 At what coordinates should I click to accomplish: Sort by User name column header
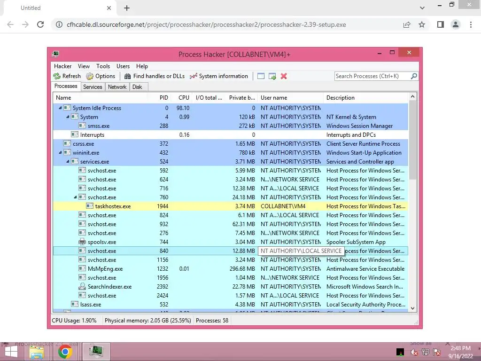(x=290, y=98)
